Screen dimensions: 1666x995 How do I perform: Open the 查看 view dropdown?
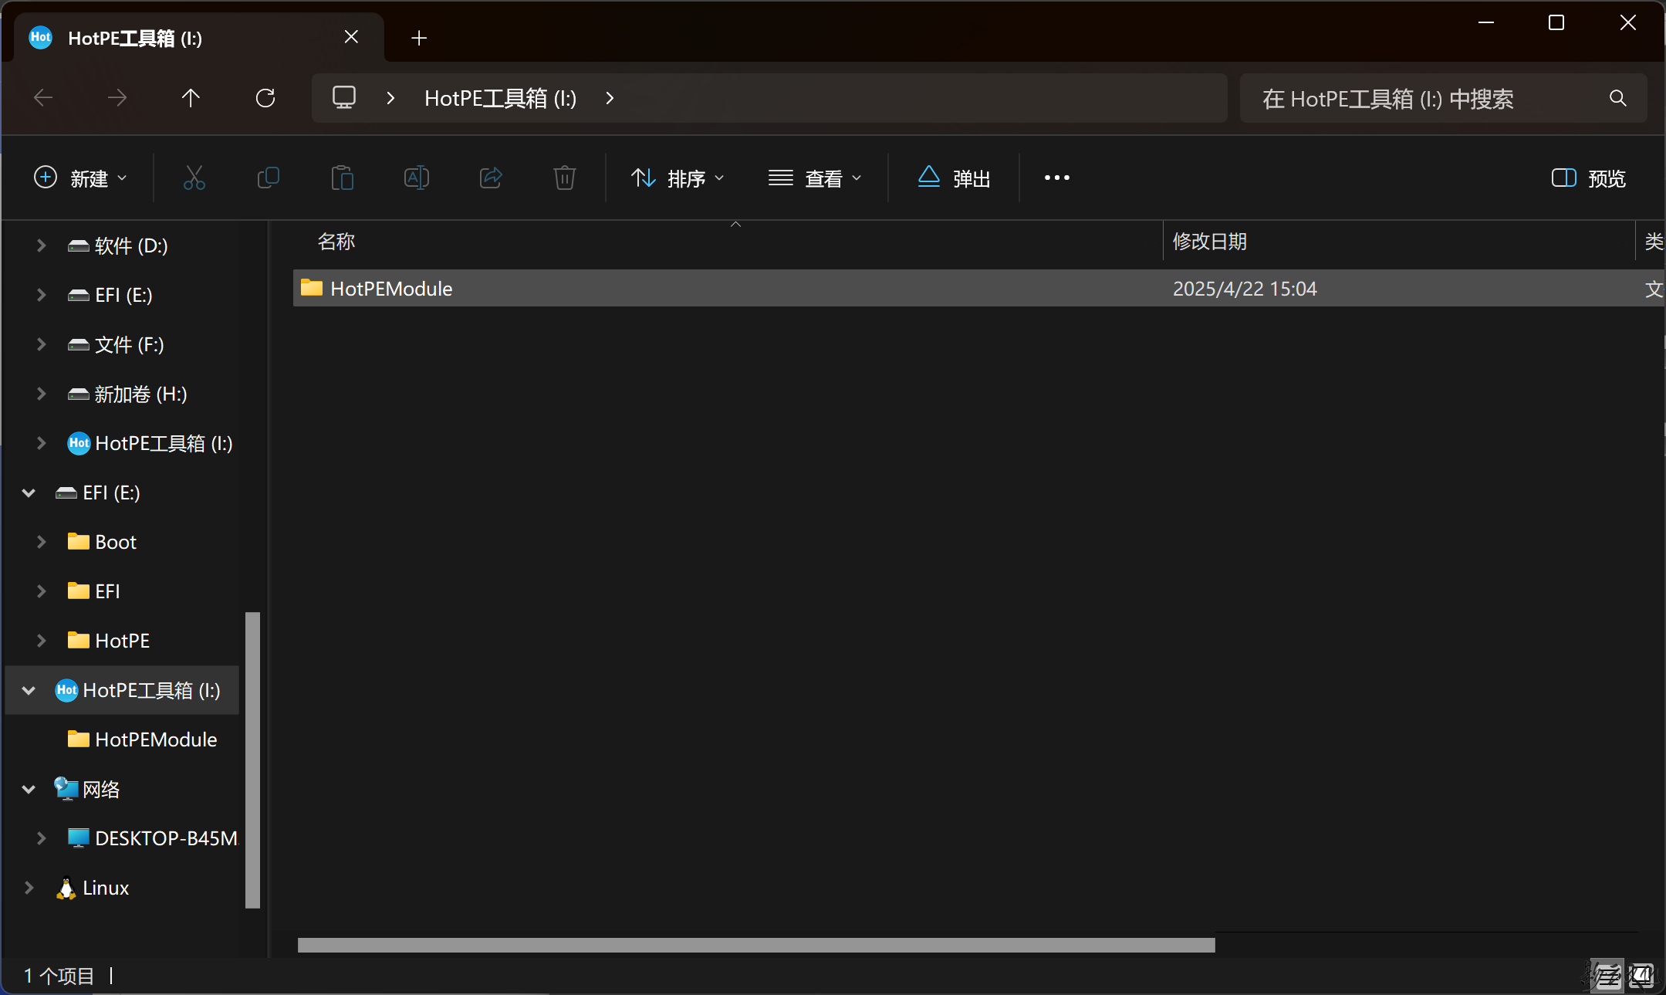(815, 178)
